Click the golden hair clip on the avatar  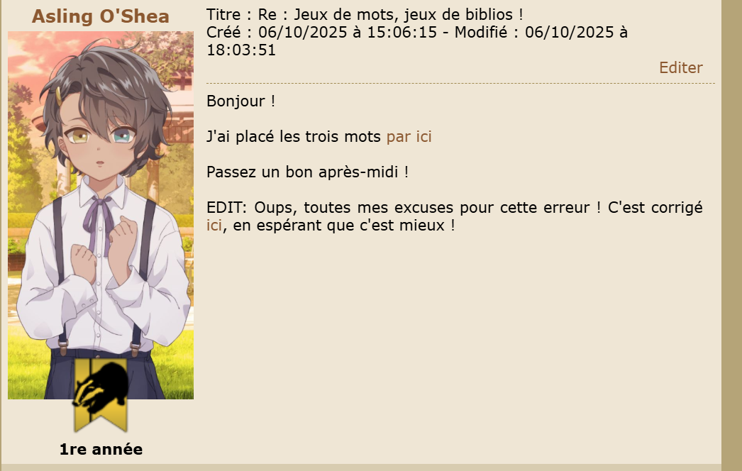pos(59,96)
